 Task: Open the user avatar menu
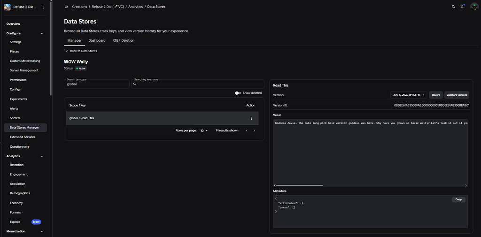click(x=474, y=7)
